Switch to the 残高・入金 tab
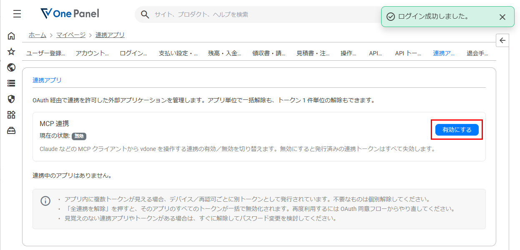 225,53
